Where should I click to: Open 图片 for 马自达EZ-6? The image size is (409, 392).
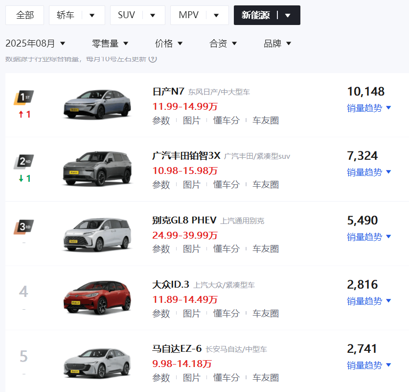[191, 378]
